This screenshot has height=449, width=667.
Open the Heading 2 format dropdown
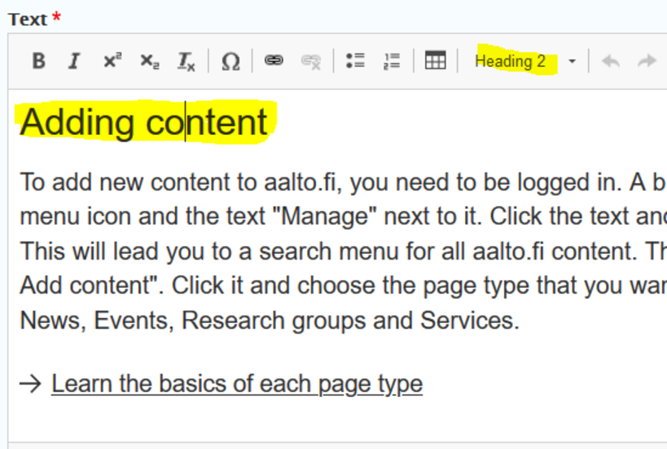511,61
